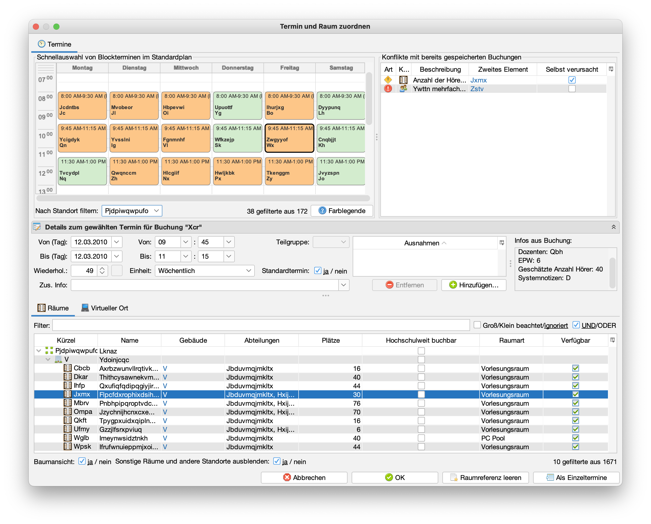This screenshot has width=651, height=524.
Task: Collapse the Pjdpiwqwpufo tree node
Action: tap(39, 351)
